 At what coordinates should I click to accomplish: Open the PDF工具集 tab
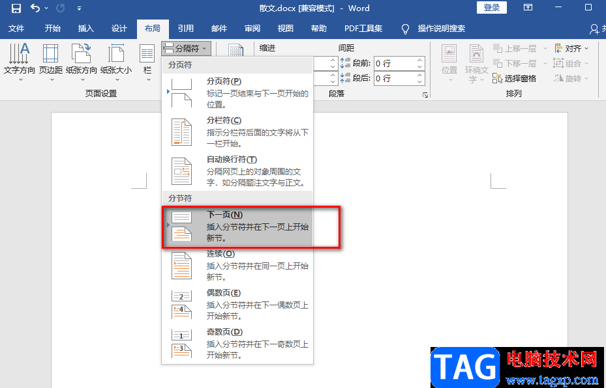coord(363,29)
